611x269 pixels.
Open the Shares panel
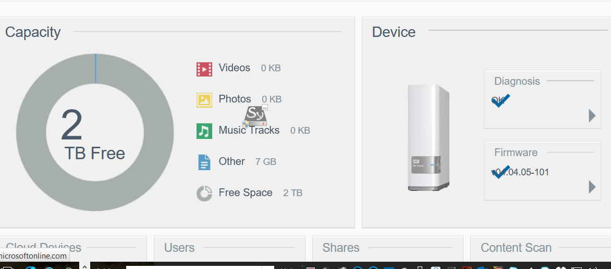click(x=341, y=248)
